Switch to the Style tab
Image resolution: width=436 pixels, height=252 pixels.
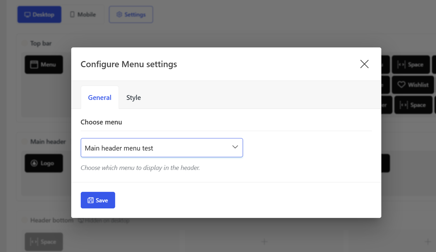[133, 98]
